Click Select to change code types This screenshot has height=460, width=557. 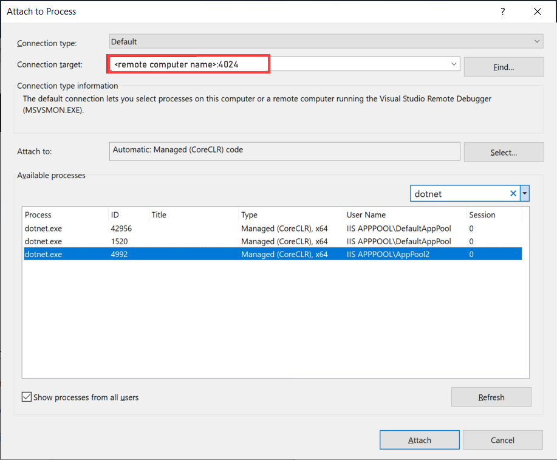click(503, 152)
